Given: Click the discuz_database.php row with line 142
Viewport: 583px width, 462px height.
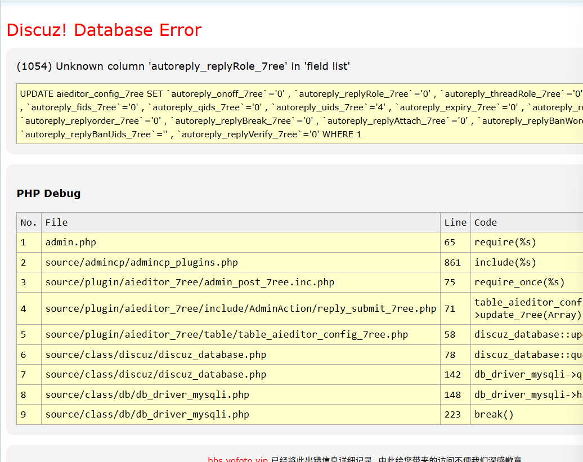Looking at the screenshot, I should (156, 374).
